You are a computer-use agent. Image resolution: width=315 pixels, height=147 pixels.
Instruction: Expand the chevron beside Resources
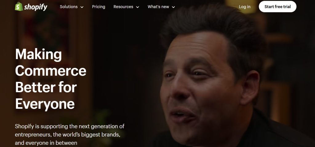coord(138,7)
